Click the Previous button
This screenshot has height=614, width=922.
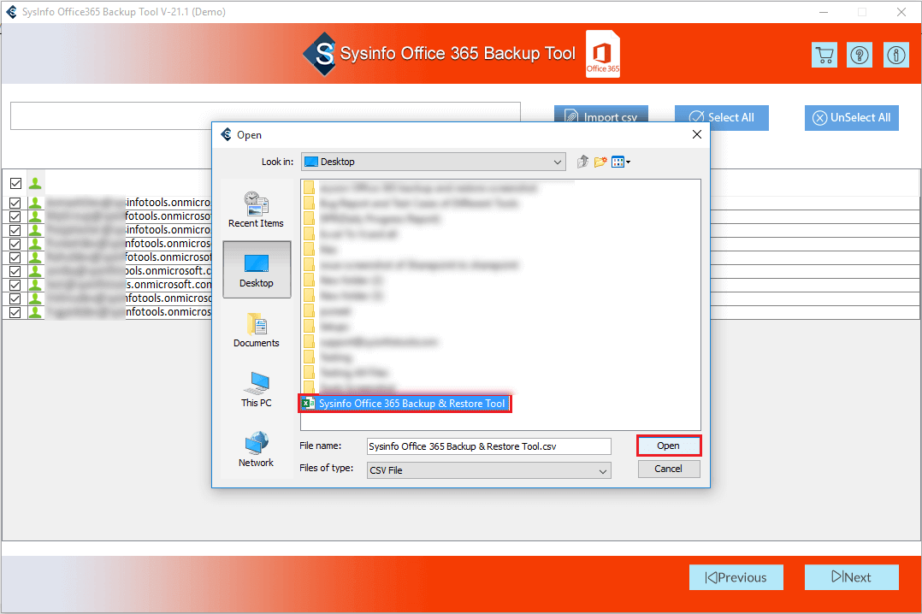click(736, 577)
